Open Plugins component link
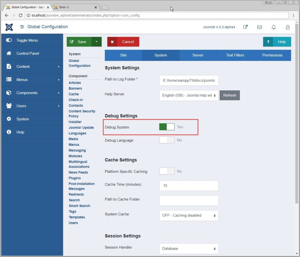 coord(75,178)
